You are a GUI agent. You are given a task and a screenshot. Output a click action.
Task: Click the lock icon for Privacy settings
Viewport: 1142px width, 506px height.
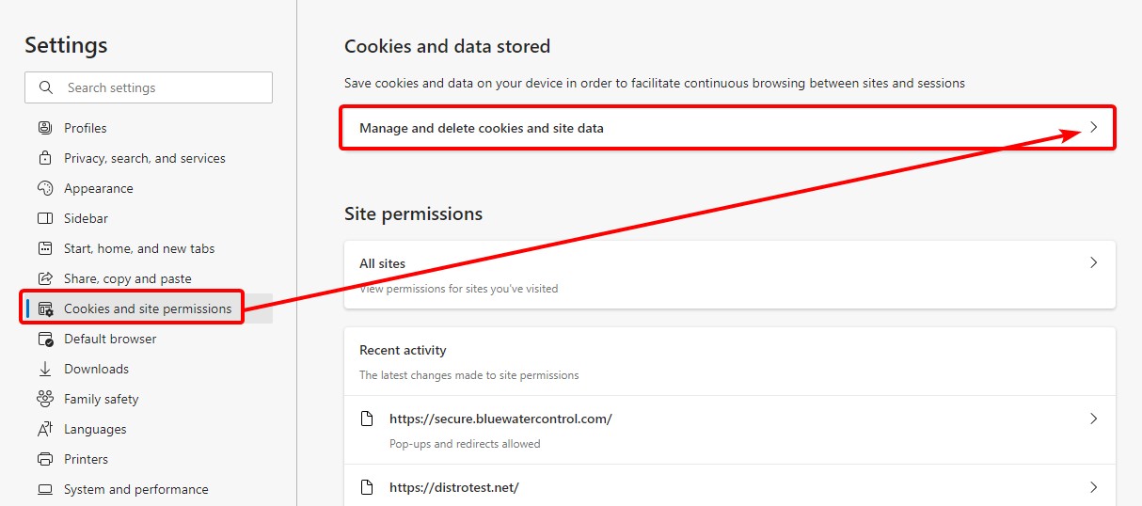(45, 158)
